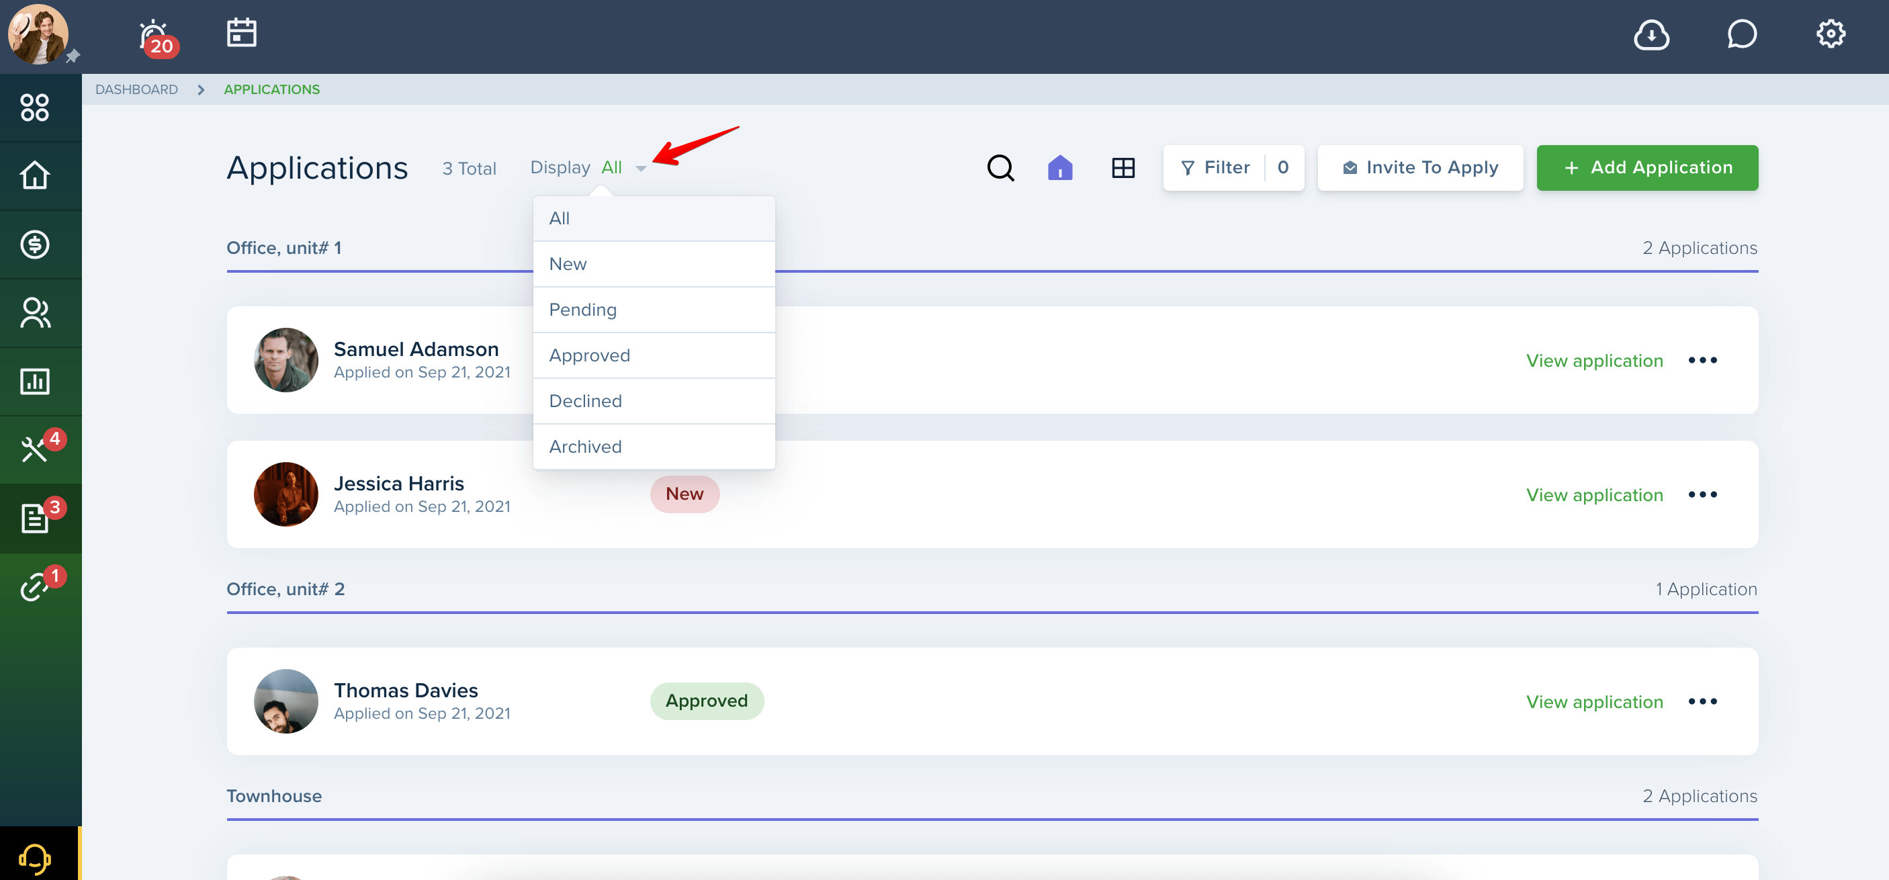
Task: Click the Add Application button
Action: click(1647, 168)
